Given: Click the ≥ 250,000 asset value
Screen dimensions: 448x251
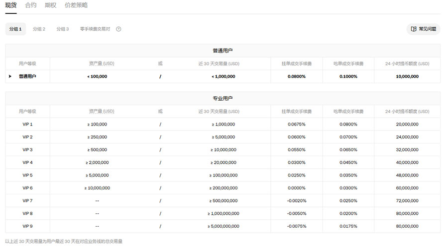Looking at the screenshot, I should (97, 137).
